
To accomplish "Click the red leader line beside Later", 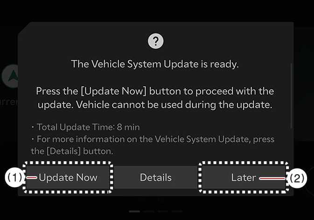I will coord(272,178).
